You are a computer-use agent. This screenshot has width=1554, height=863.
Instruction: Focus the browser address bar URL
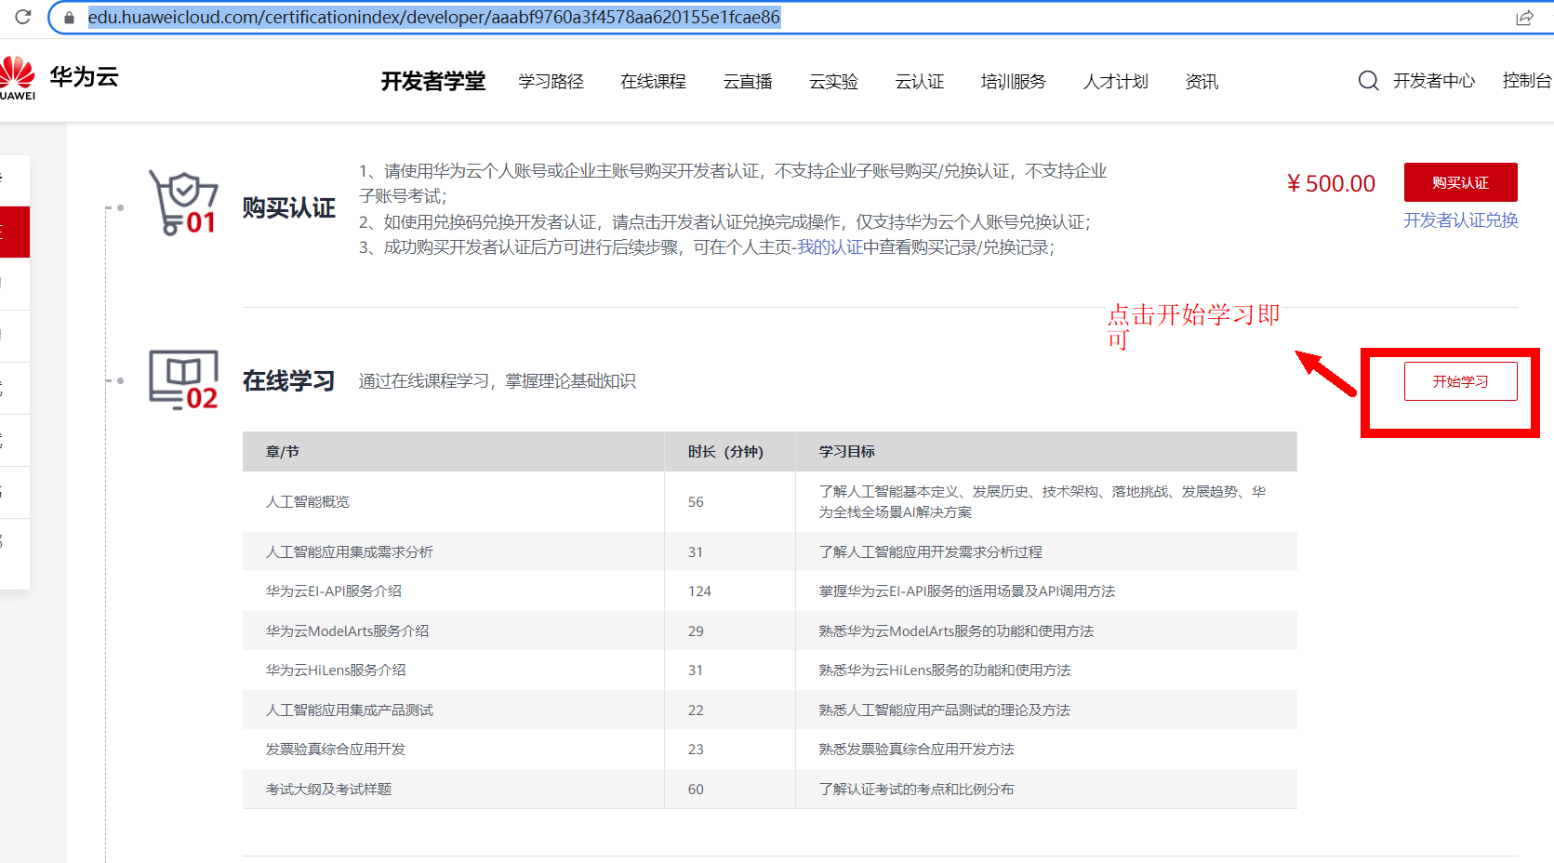click(x=433, y=18)
